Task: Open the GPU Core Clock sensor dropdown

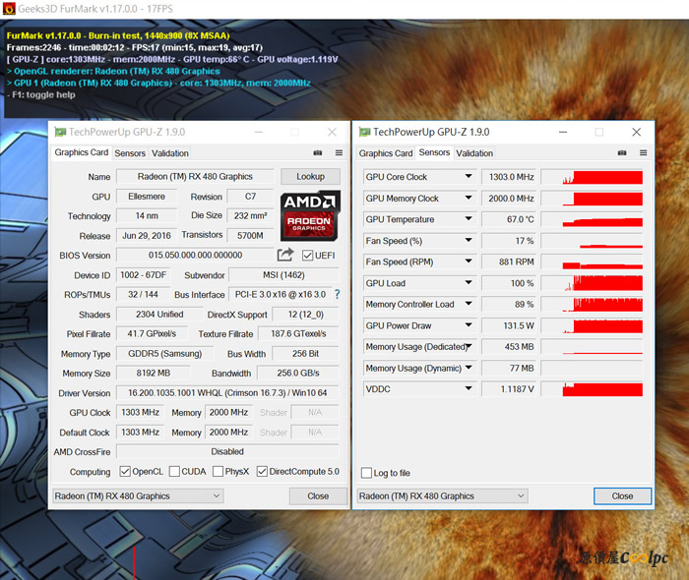Action: pyautogui.click(x=469, y=176)
